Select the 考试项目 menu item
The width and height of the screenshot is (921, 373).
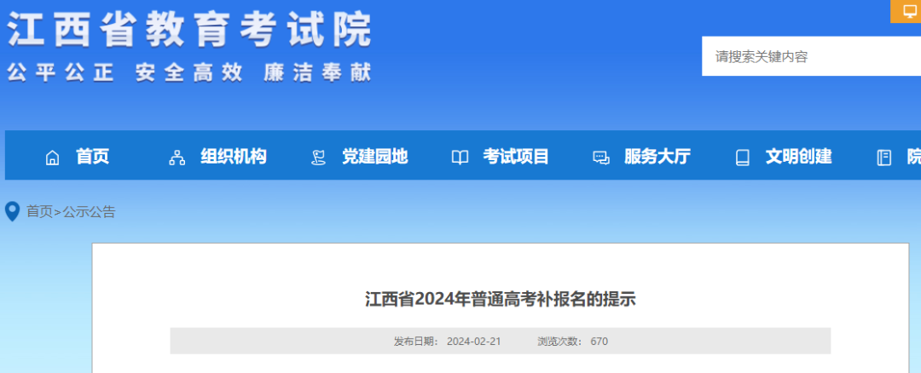pyautogui.click(x=516, y=157)
